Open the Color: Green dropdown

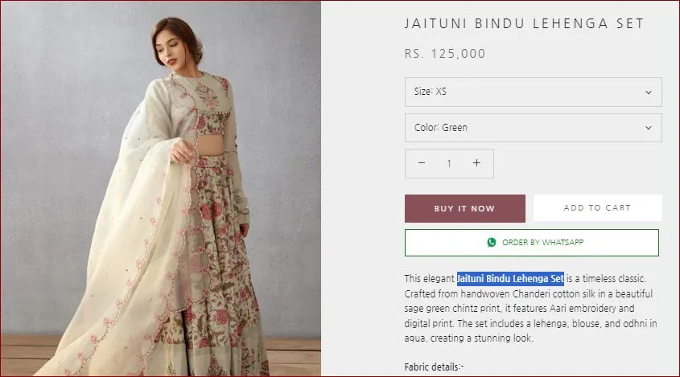533,128
